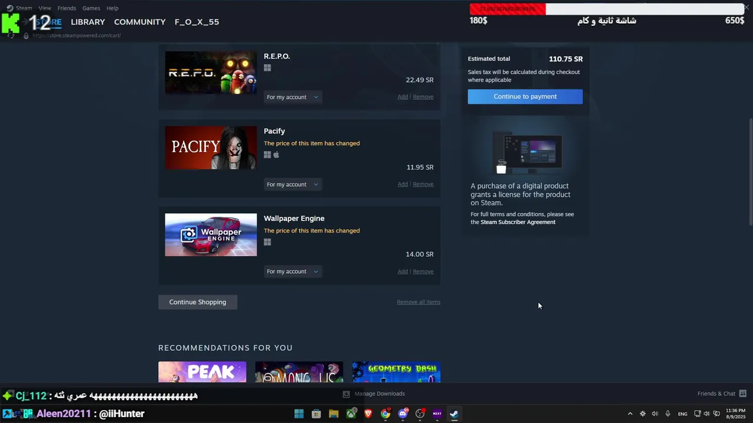Image resolution: width=753 pixels, height=423 pixels.
Task: Expand R.E.P.O. 'For my account' dropdown
Action: [x=292, y=97]
